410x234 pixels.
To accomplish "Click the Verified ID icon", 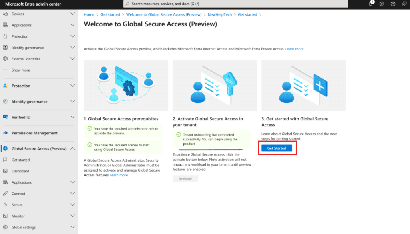I will click(x=5, y=117).
